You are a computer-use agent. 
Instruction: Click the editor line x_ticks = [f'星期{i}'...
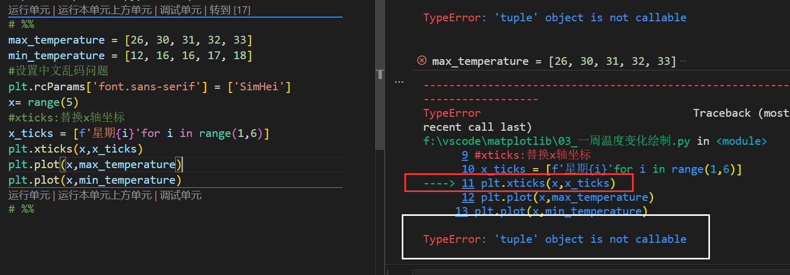(x=139, y=134)
